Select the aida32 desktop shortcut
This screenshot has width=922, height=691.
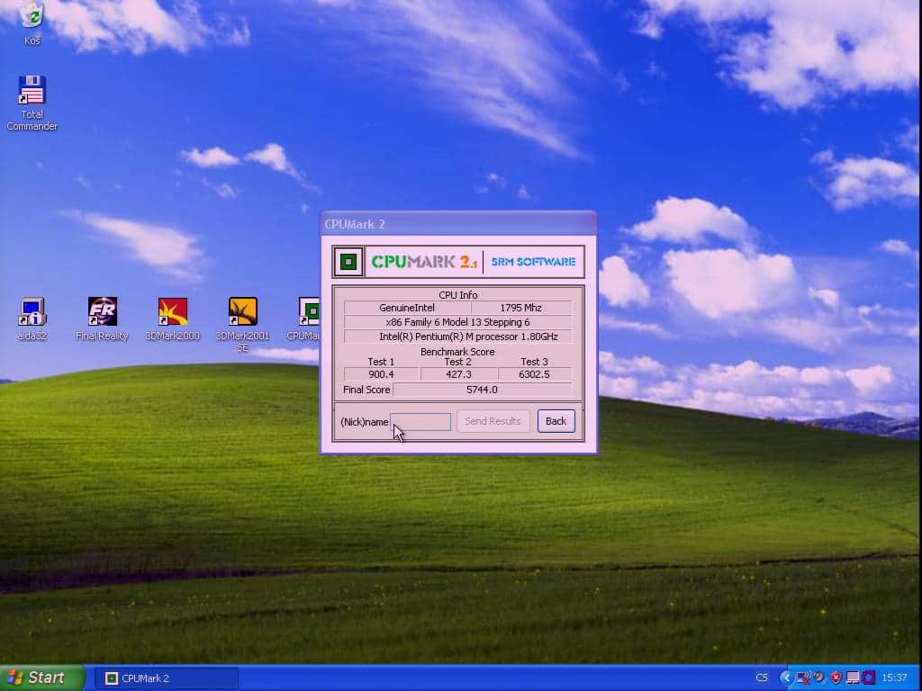pos(32,319)
